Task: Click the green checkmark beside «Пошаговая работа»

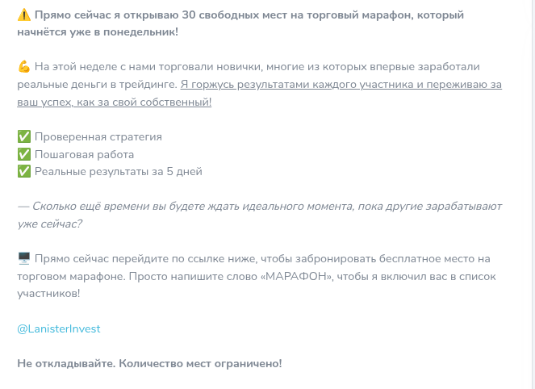Action: click(x=23, y=154)
